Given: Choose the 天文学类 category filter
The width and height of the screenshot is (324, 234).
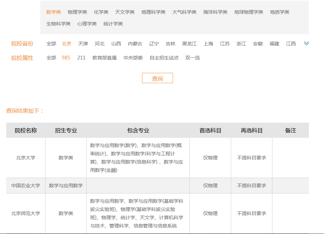Looking at the screenshot, I should (125, 12).
